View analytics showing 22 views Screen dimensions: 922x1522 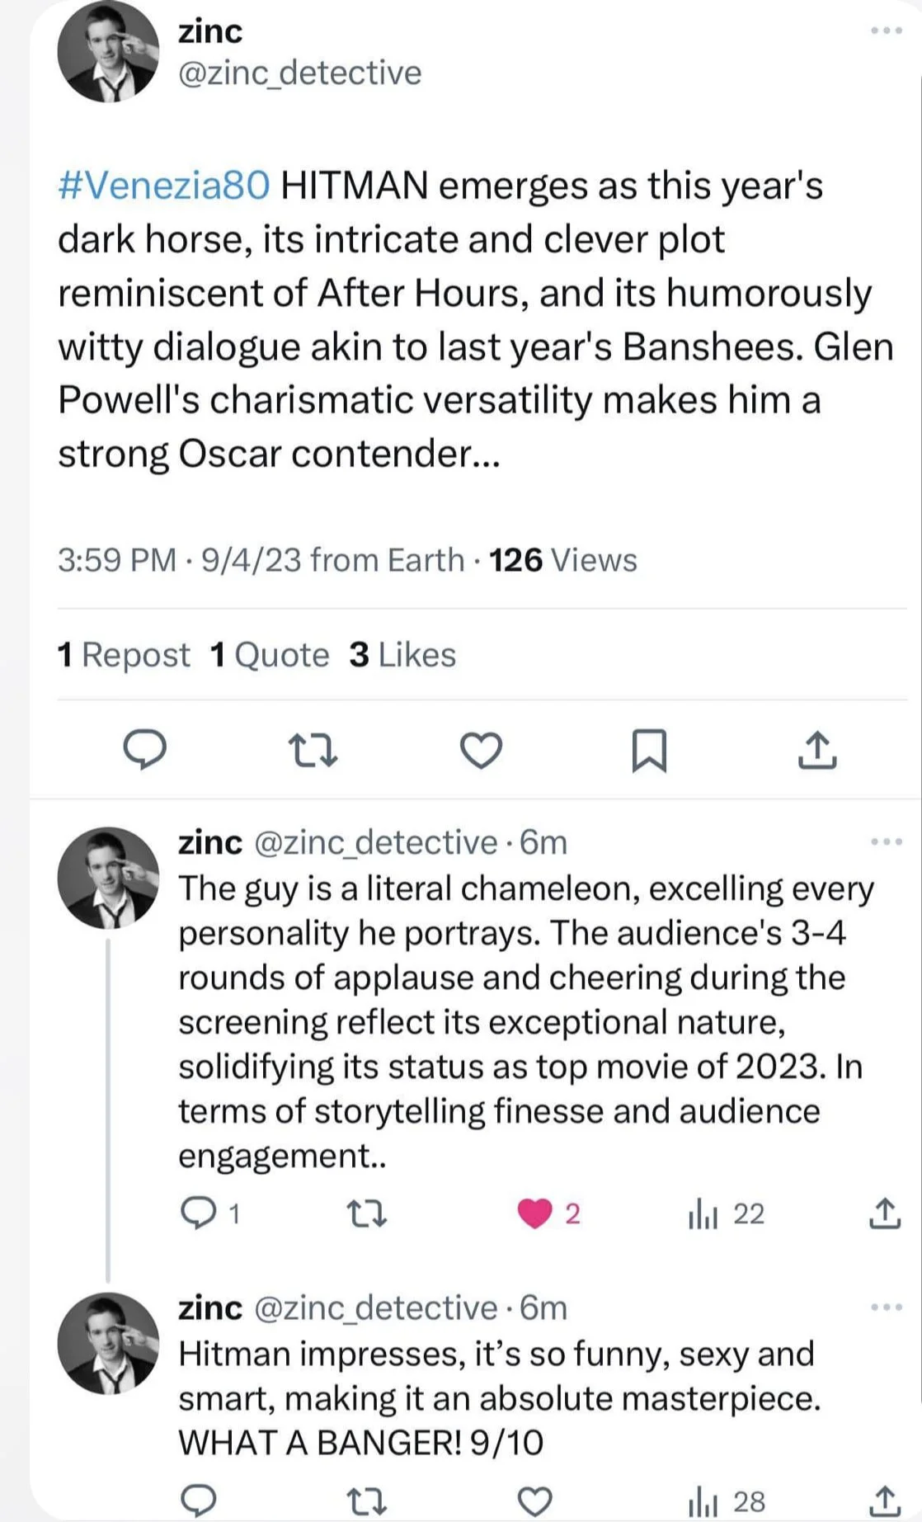pyautogui.click(x=726, y=1213)
